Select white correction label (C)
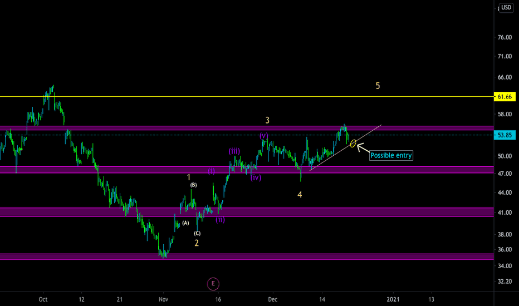The width and height of the screenshot is (519, 306). [197, 234]
